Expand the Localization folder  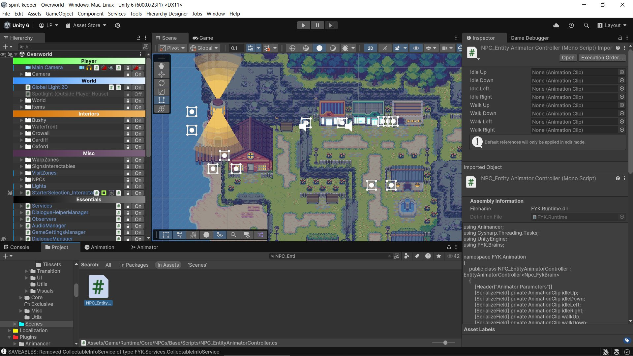tap(9, 330)
